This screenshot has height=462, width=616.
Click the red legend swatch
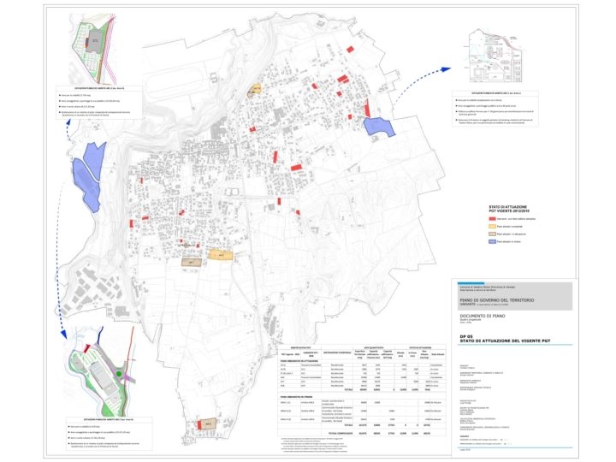[x=492, y=219]
